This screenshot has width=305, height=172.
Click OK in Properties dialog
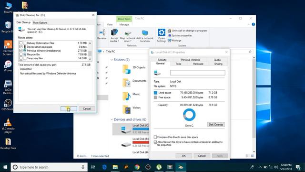coord(184,156)
